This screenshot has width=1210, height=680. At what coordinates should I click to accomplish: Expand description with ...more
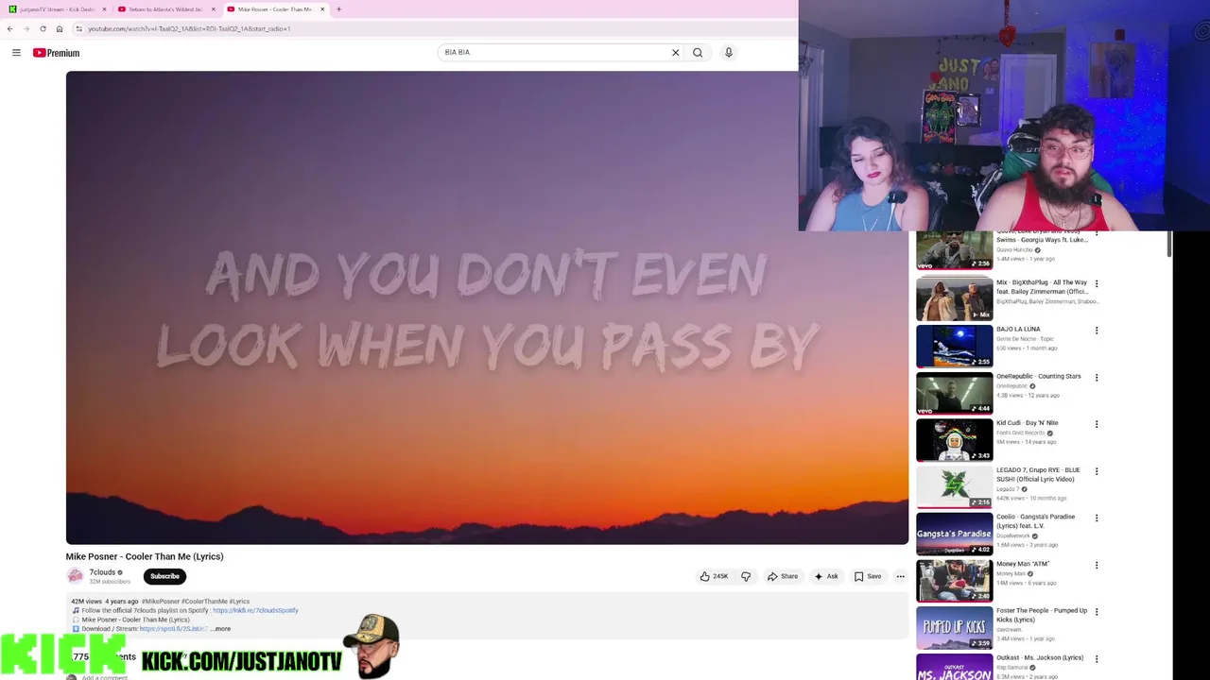pos(220,629)
